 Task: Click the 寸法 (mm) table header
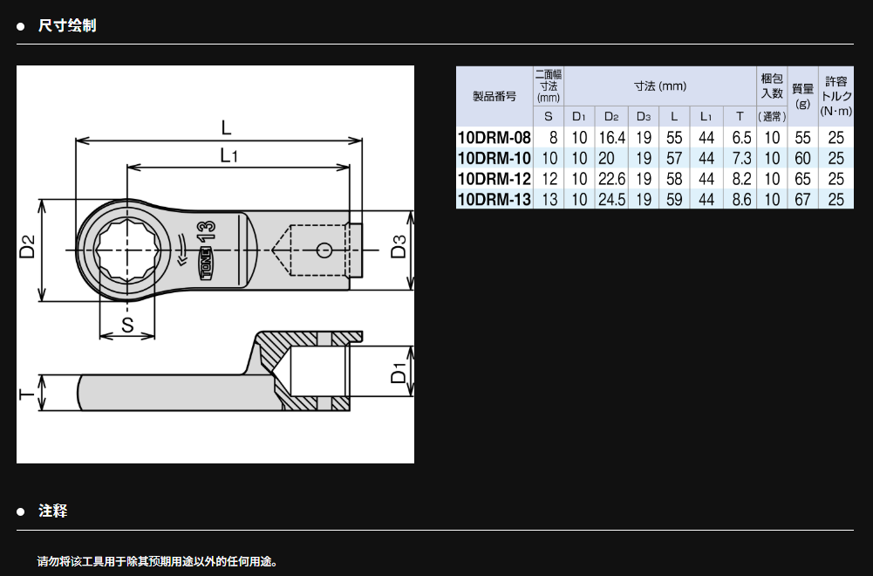(x=660, y=86)
